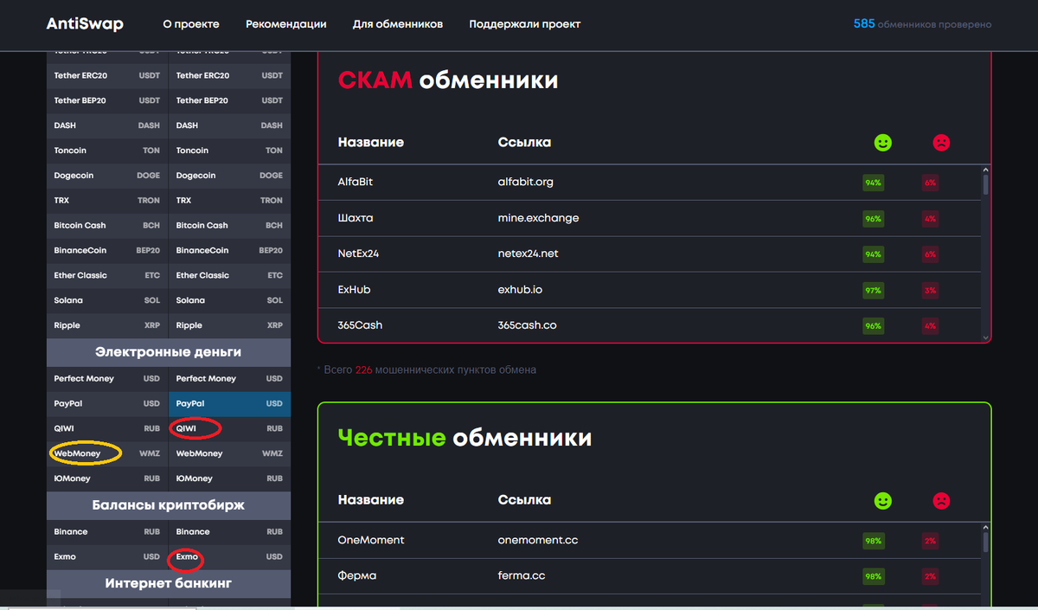Image resolution: width=1038 pixels, height=610 pixels.
Task: Open the Рекомендации section
Action: (286, 24)
